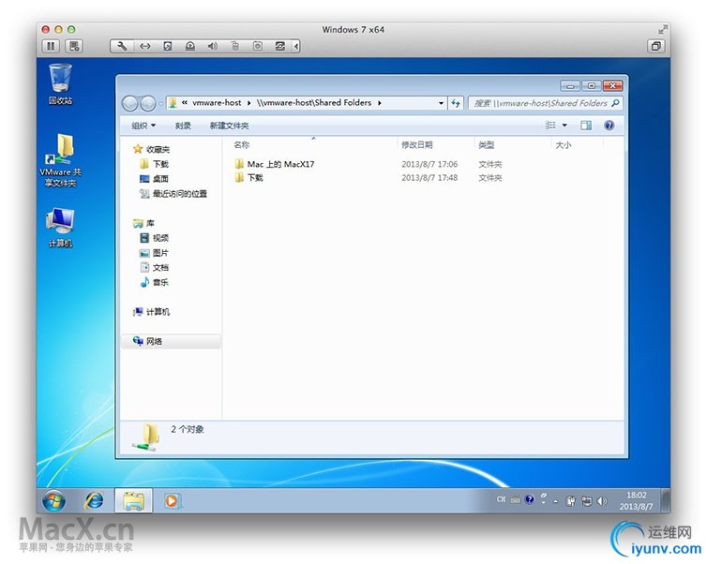Viewport: 707px width, 564px height.
Task: Sort by the 类型 column
Action: click(x=486, y=144)
